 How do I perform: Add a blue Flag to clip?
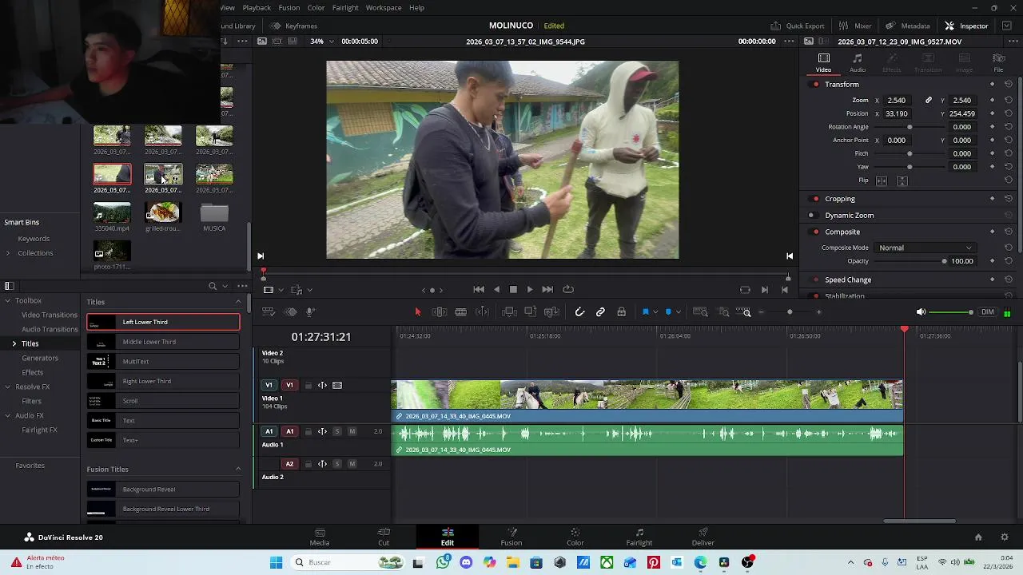(x=645, y=312)
